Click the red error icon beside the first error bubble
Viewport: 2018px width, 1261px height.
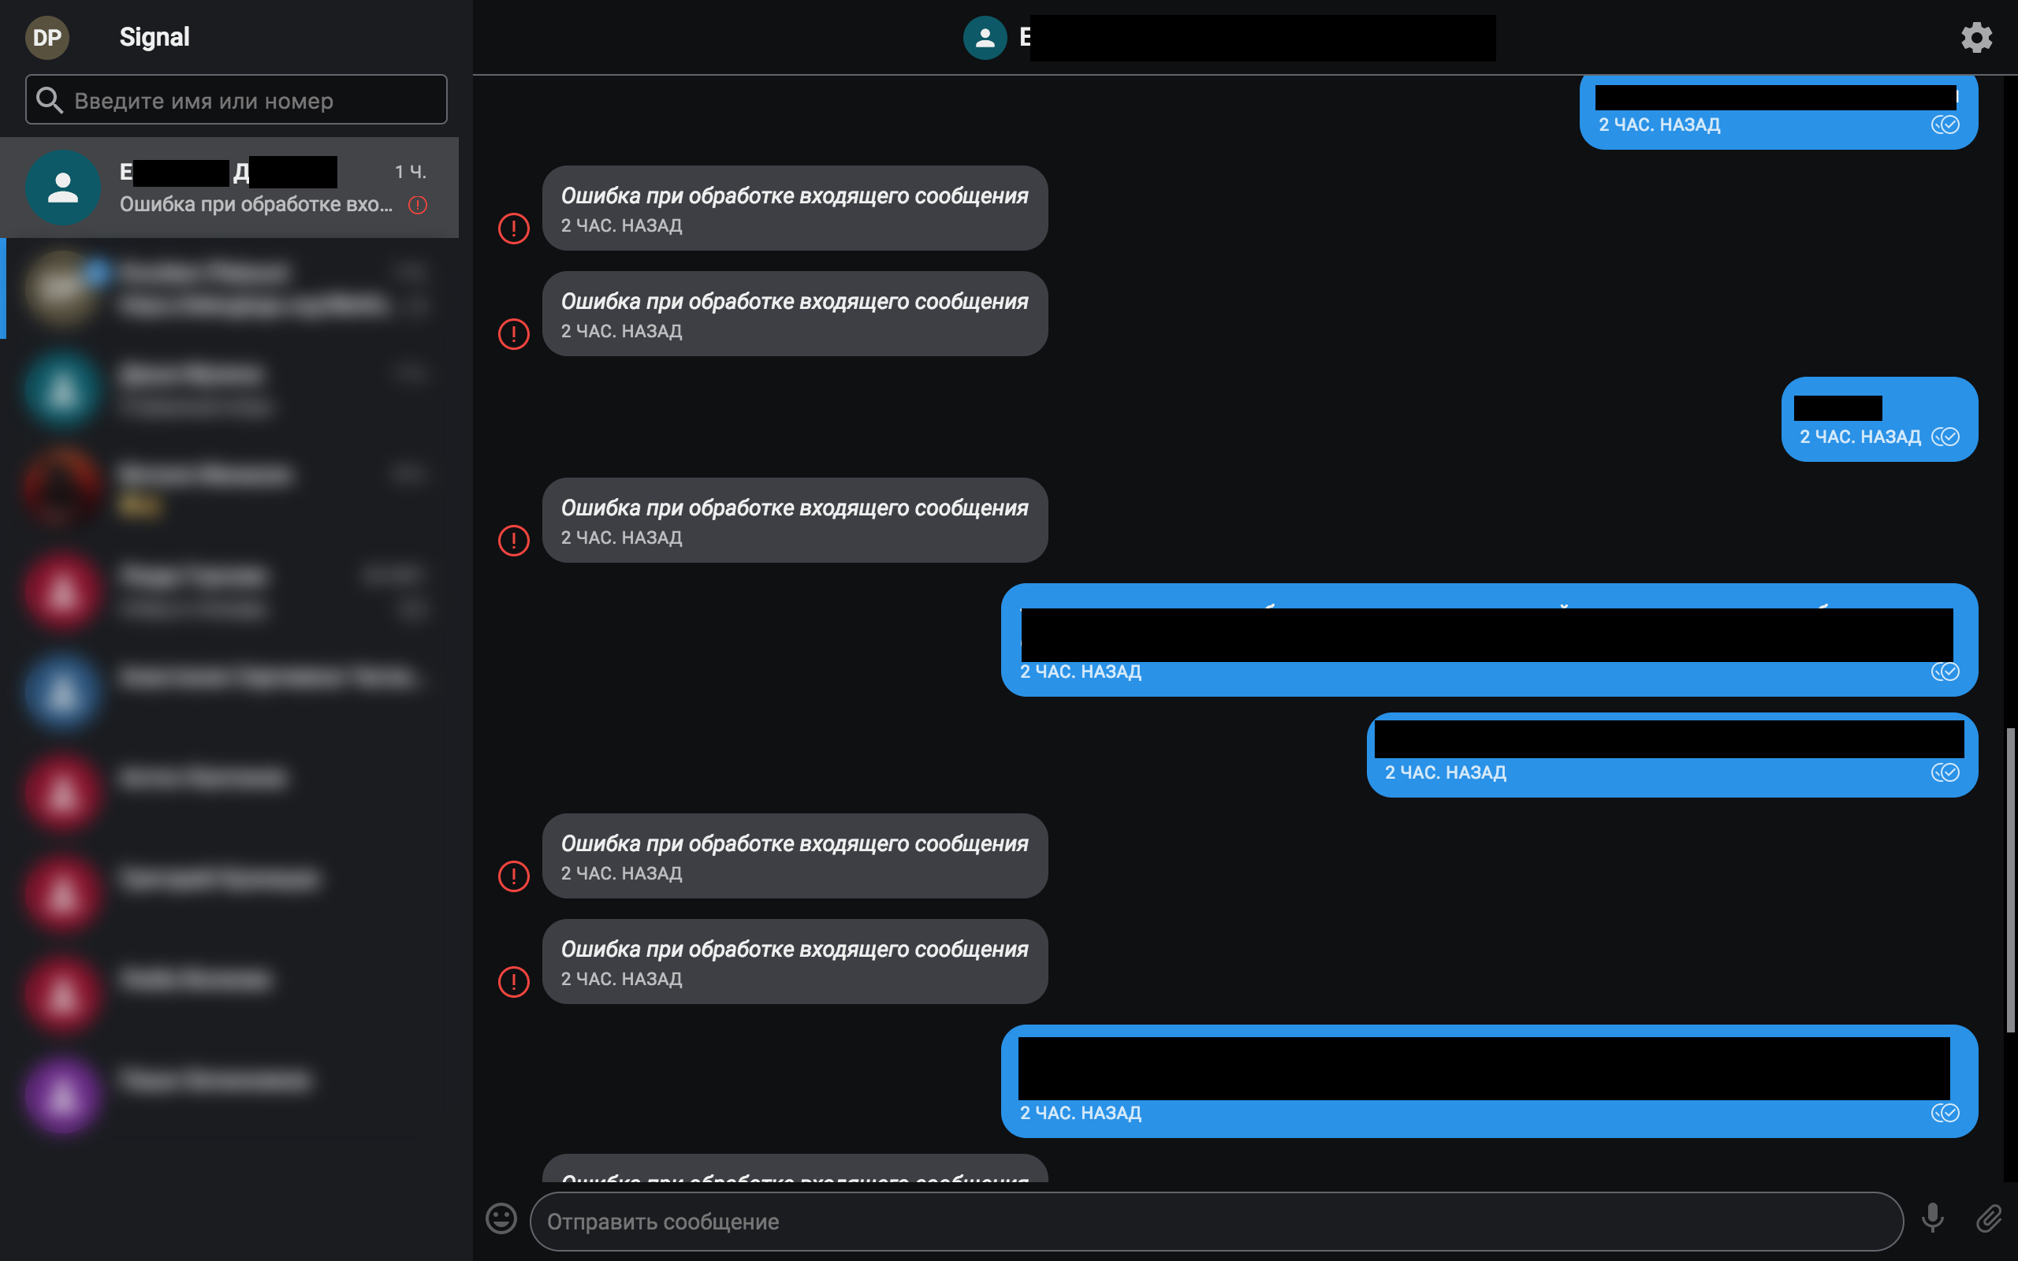click(x=514, y=228)
